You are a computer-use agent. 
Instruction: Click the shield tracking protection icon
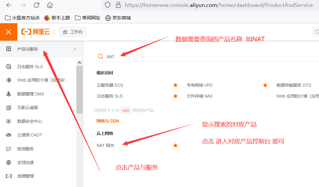click(108, 5)
